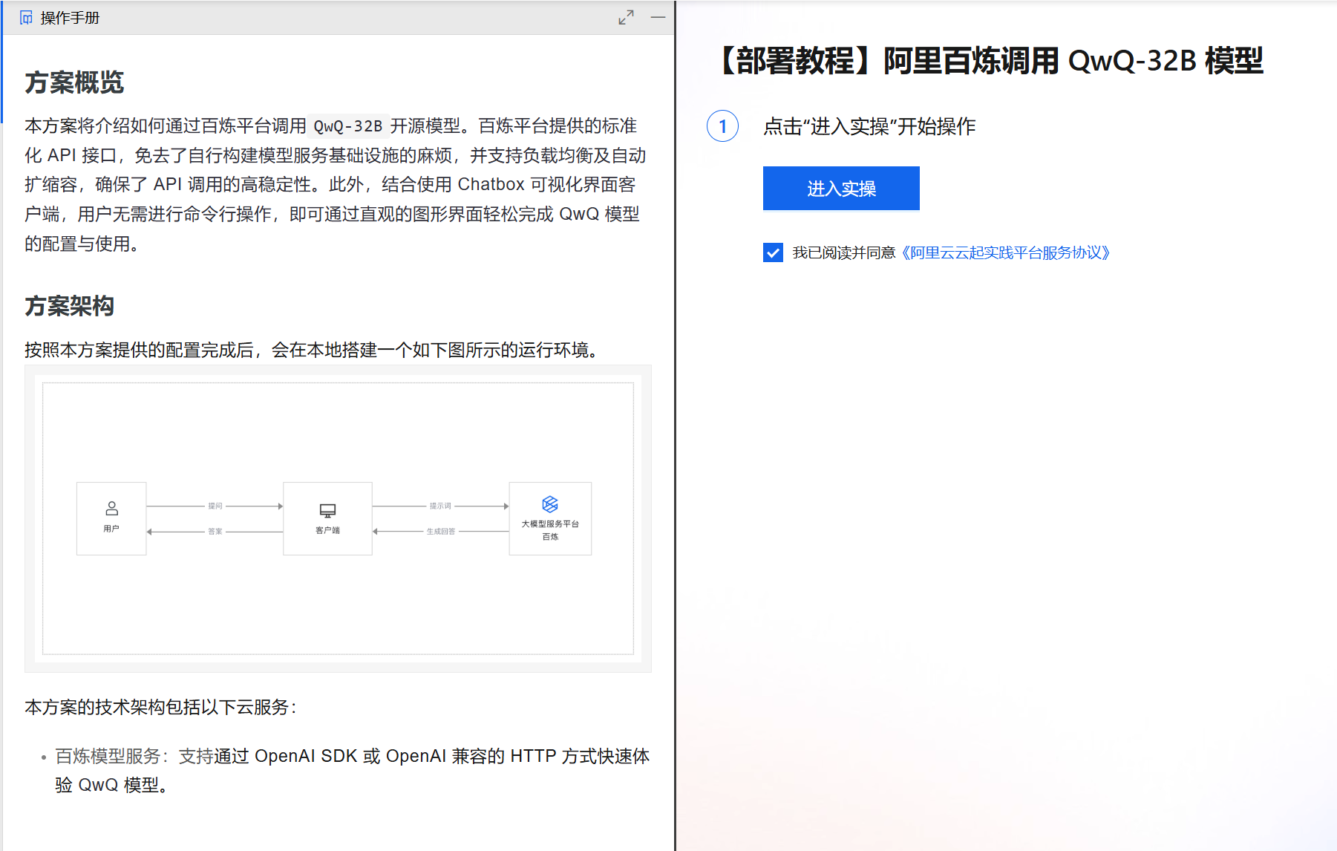Click the 百炼 platform logo in diagram
This screenshot has height=851, width=1337.
(550, 504)
